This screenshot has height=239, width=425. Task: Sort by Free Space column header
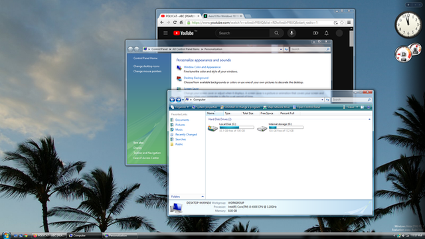pyautogui.click(x=268, y=114)
